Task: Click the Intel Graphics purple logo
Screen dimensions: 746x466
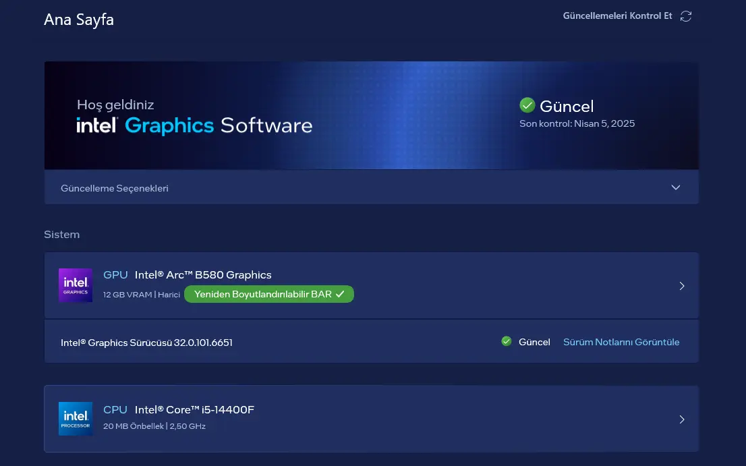Action: (x=75, y=285)
